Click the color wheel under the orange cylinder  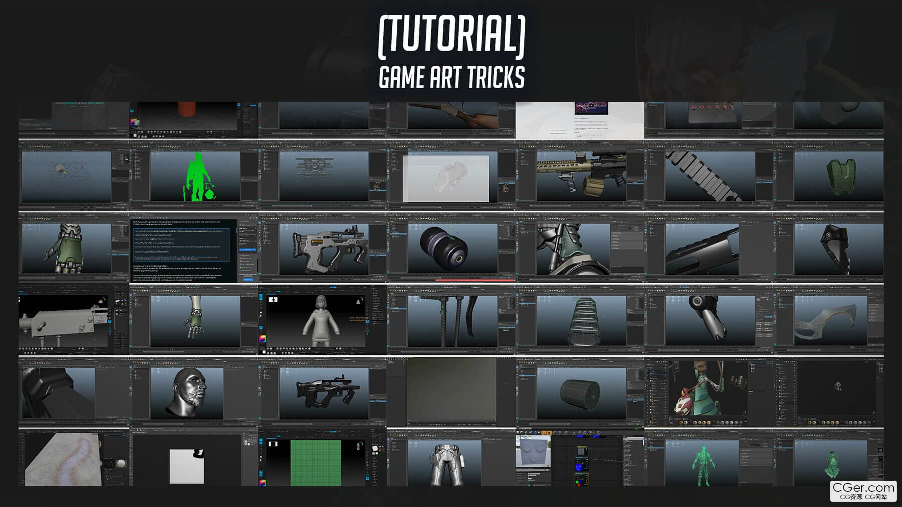click(134, 122)
